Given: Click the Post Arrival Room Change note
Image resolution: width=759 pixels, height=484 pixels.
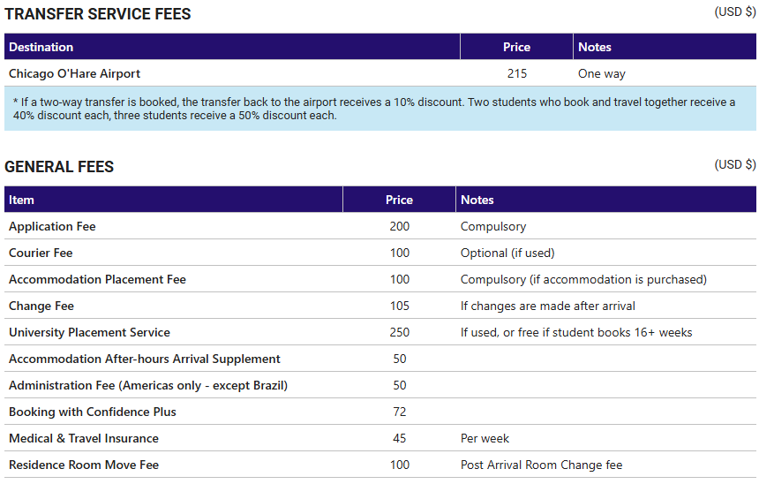Looking at the screenshot, I should (x=541, y=465).
